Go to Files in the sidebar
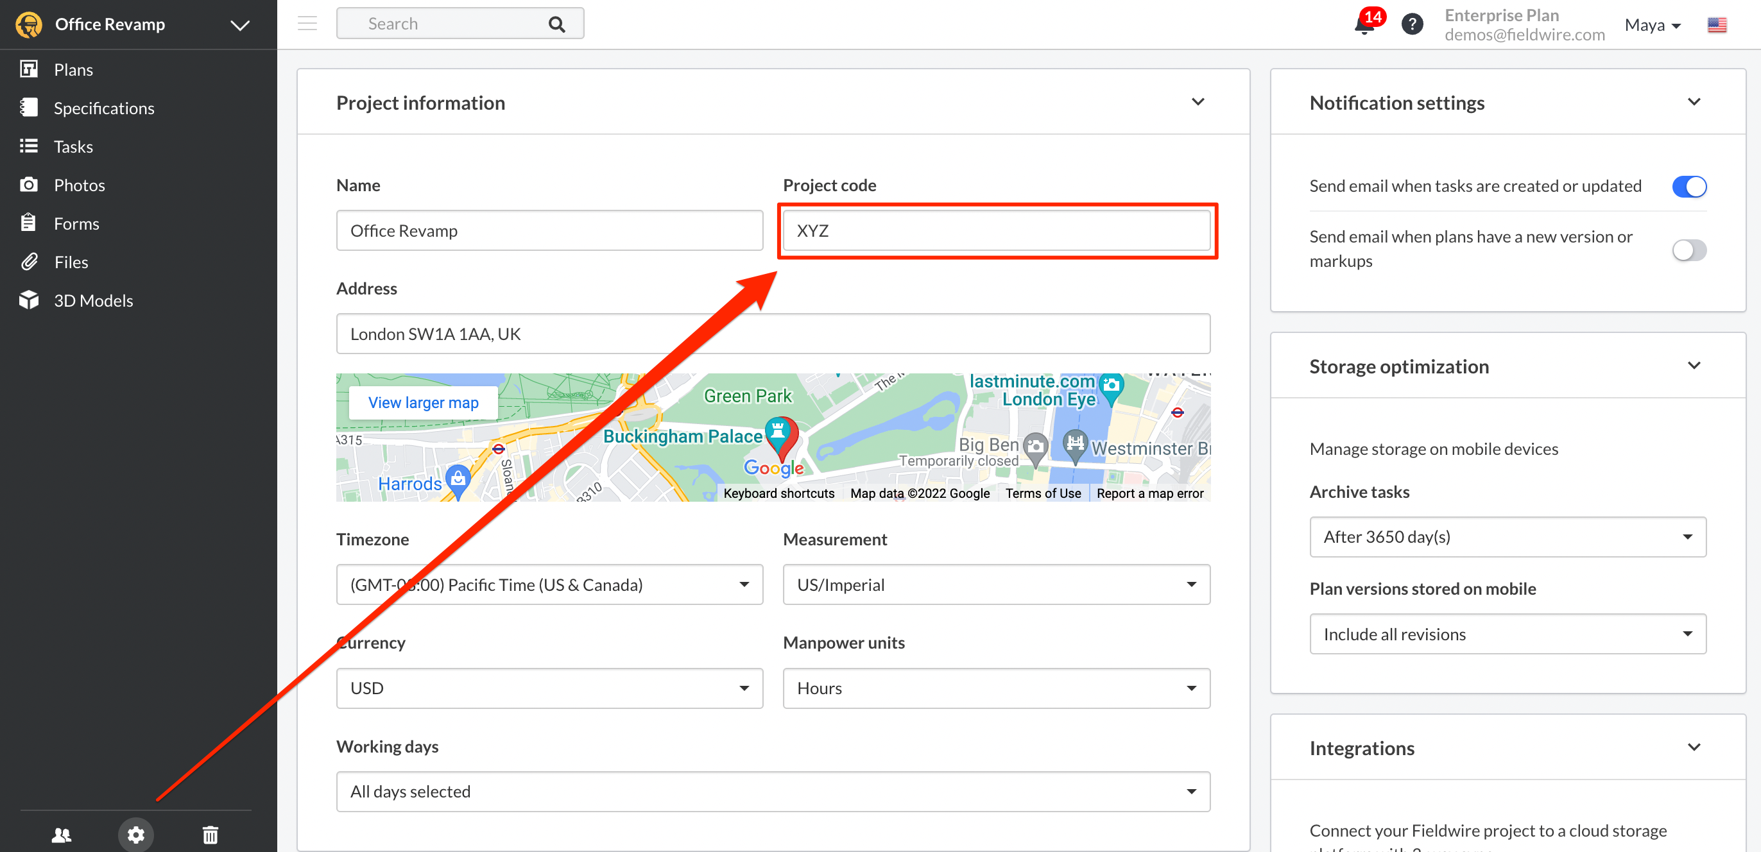 71,262
